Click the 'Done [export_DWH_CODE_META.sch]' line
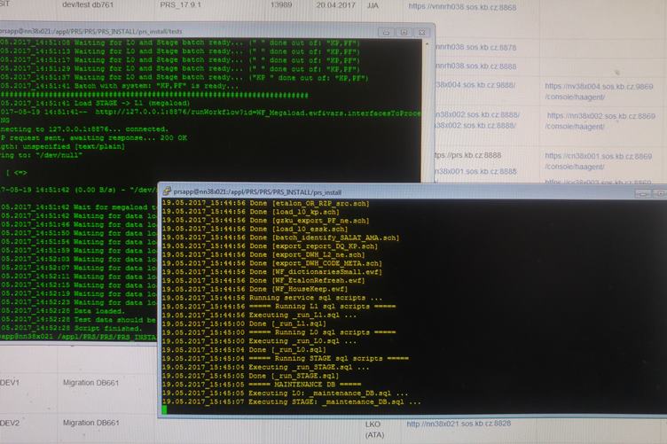667x444 pixels. click(271, 263)
